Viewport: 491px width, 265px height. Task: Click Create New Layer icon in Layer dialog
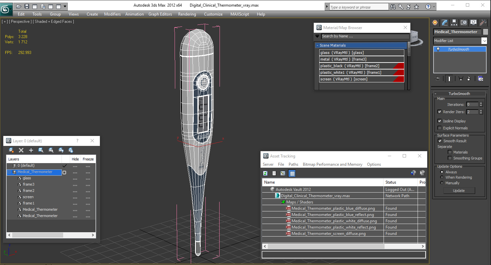(11, 150)
